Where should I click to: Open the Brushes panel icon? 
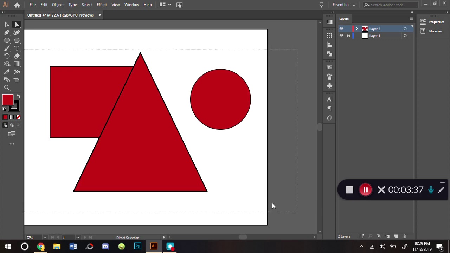coord(329,76)
